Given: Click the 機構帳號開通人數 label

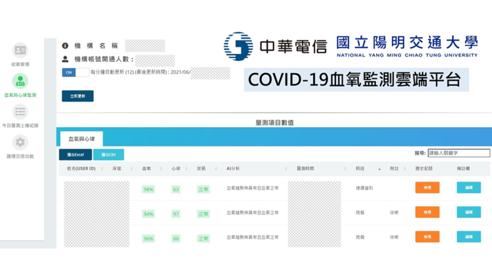Looking at the screenshot, I should (104, 59).
